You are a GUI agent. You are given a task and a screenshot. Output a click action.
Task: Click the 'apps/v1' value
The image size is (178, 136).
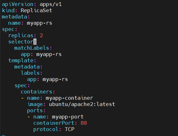(51, 4)
